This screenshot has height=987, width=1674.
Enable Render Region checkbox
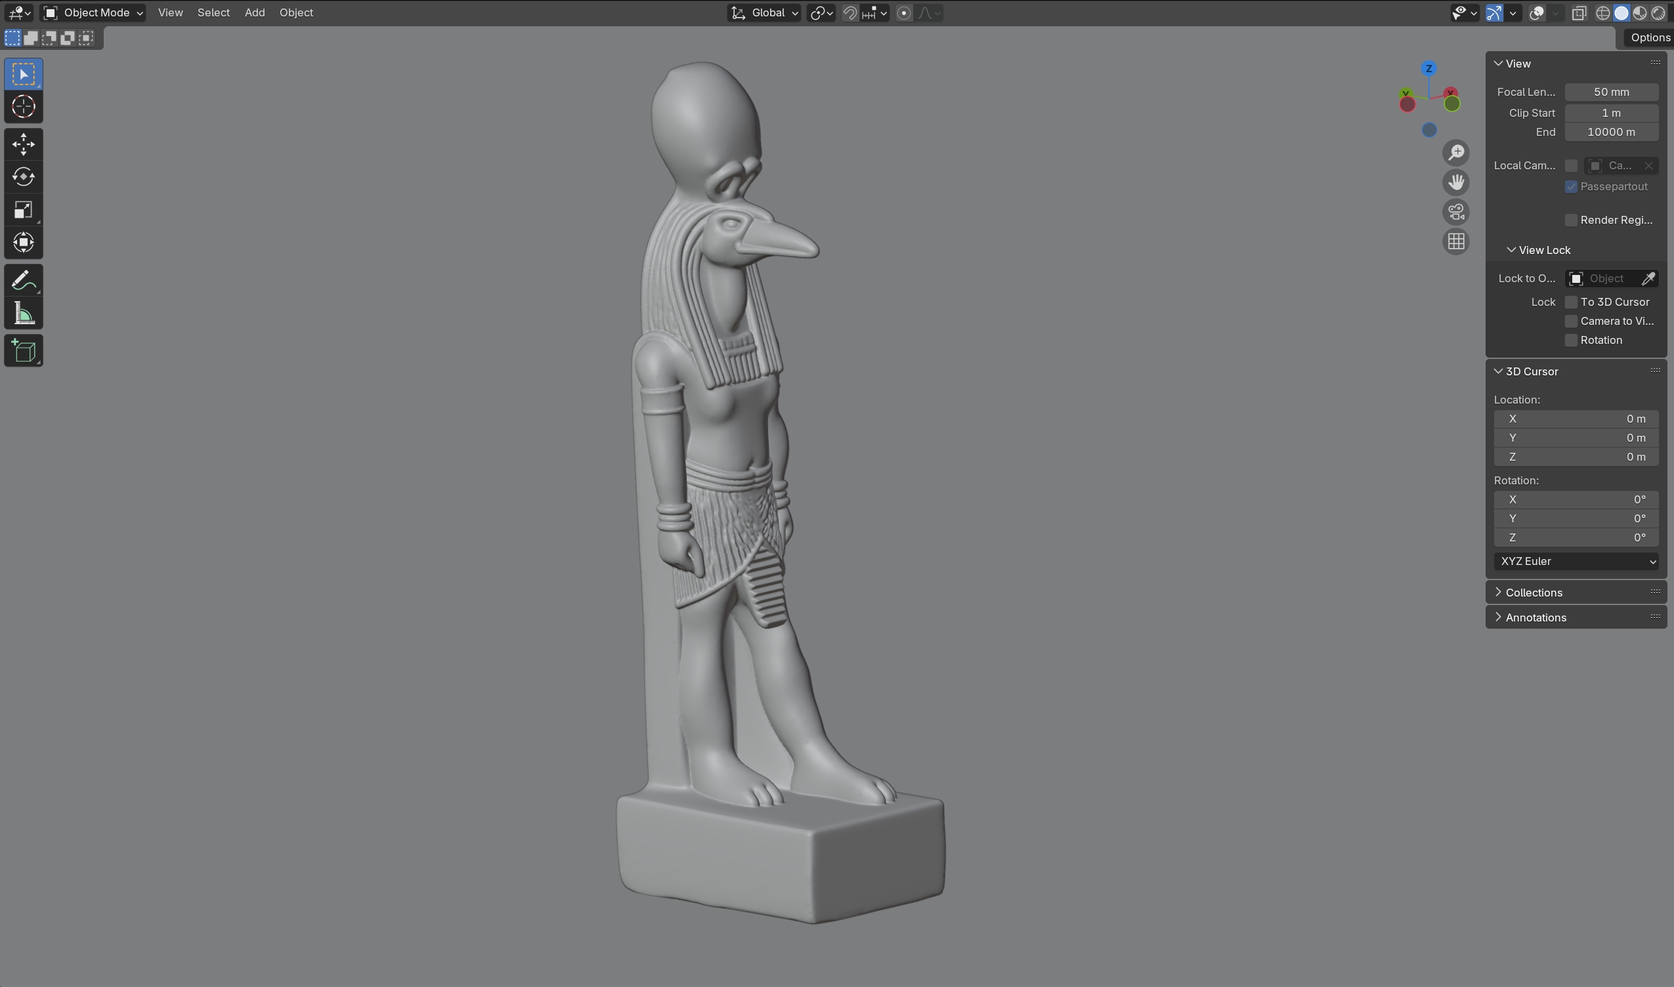click(x=1571, y=220)
